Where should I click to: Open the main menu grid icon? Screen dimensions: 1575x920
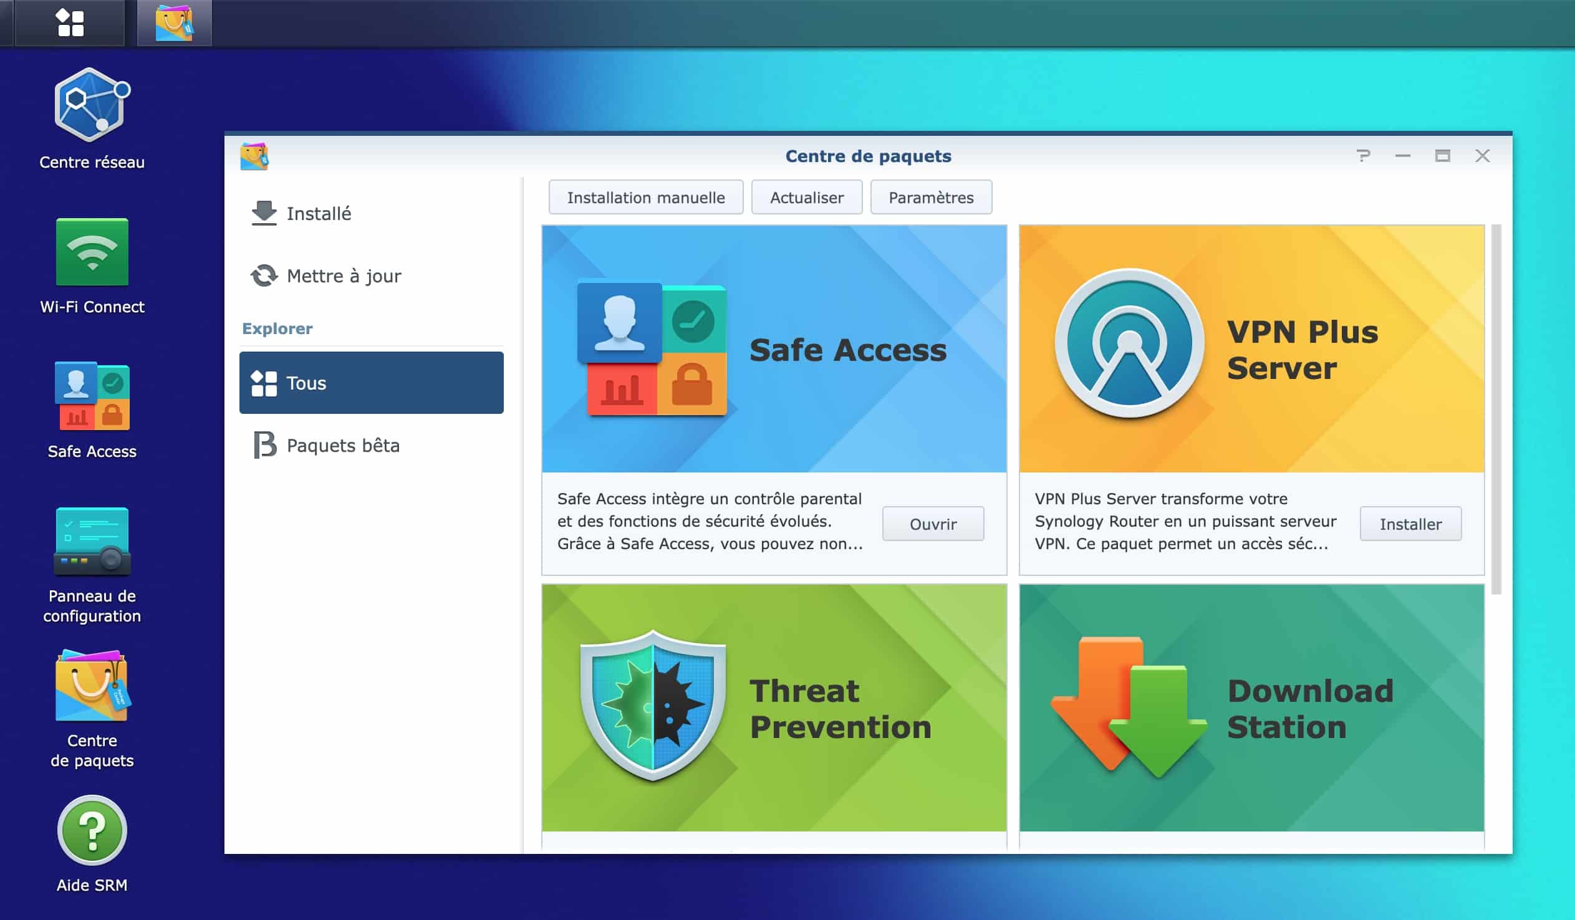click(70, 22)
